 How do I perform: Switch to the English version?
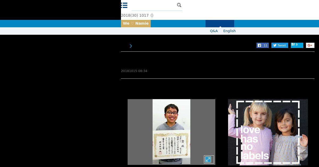tap(229, 31)
